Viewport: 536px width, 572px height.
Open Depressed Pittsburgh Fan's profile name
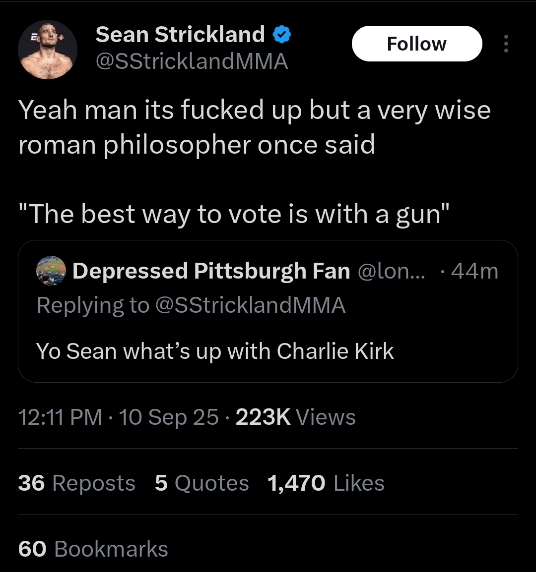click(x=211, y=271)
